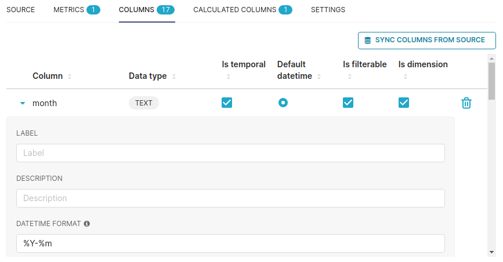This screenshot has height=262, width=503.
Task: Sort by Default datetime arrows
Action: click(x=319, y=77)
